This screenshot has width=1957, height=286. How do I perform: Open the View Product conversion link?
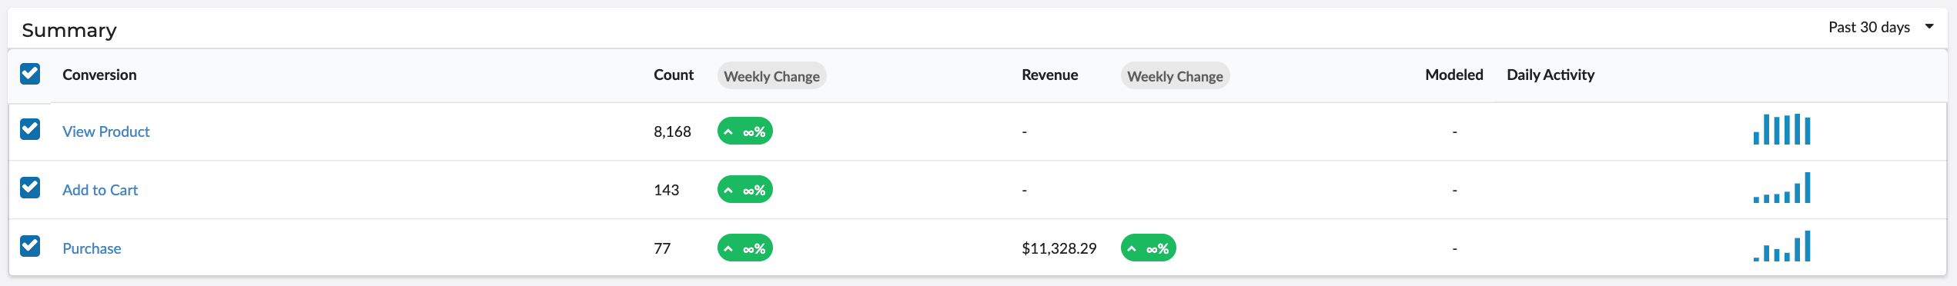pyautogui.click(x=106, y=131)
